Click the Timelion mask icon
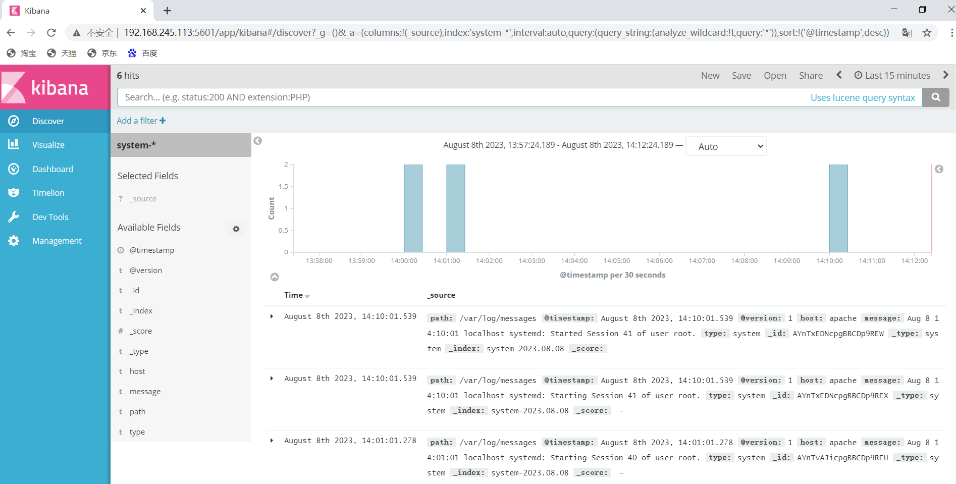 point(14,193)
